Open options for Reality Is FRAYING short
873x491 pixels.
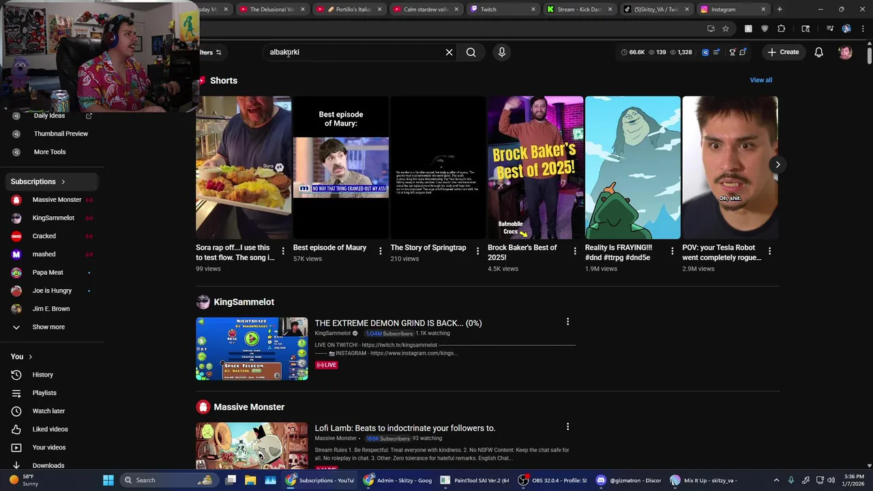[672, 251]
